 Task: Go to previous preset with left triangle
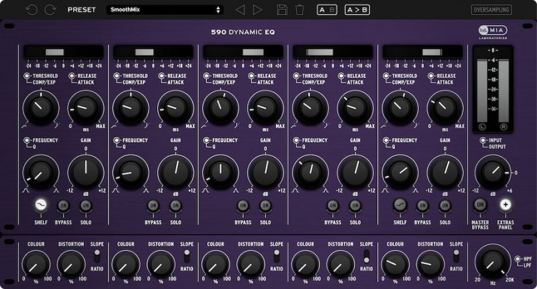240,10
